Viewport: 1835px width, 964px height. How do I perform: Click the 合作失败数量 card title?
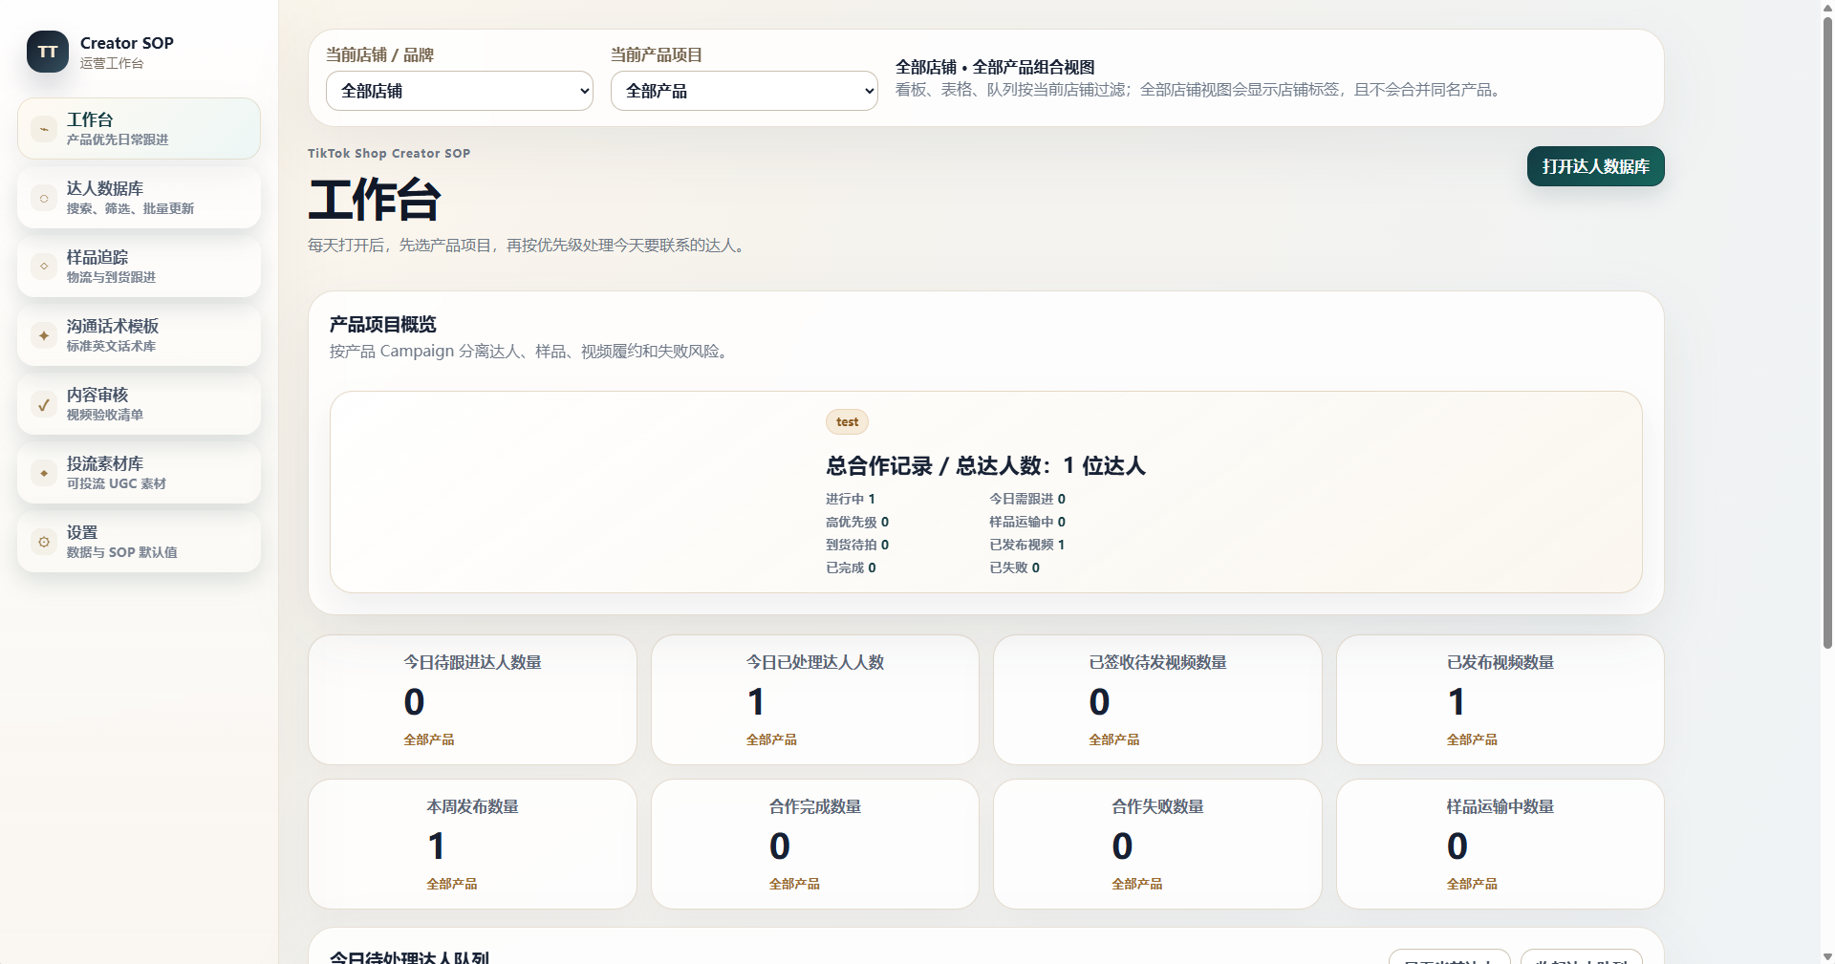1157,806
